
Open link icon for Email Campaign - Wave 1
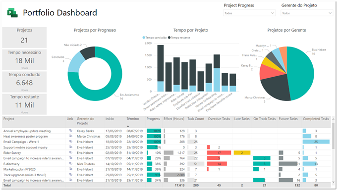(x=70, y=142)
